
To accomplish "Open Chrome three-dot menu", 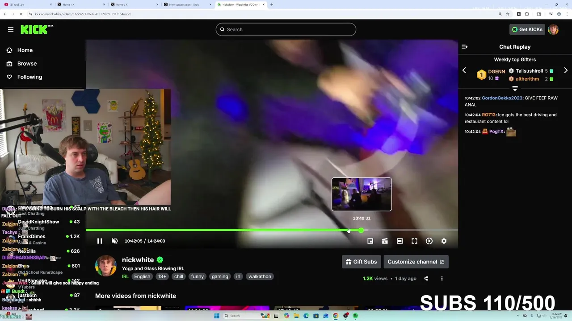I will pos(567,14).
